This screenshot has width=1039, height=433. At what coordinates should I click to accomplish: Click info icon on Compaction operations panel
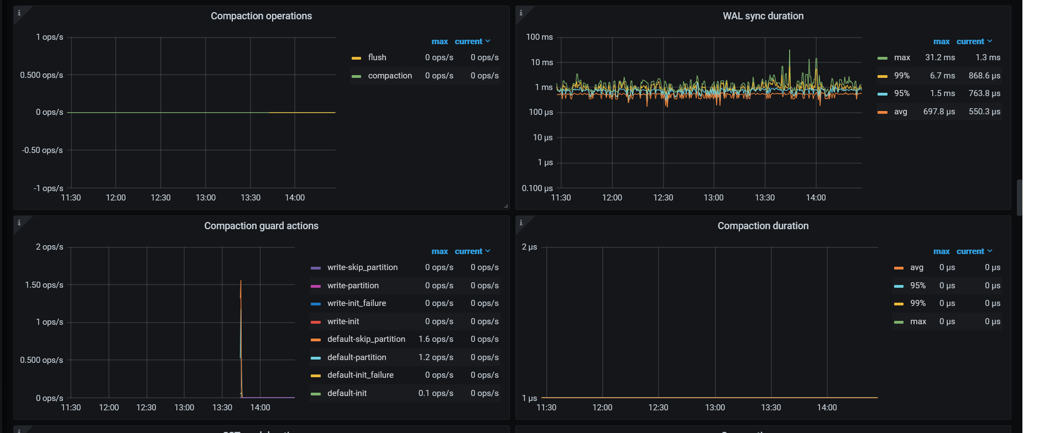point(19,13)
